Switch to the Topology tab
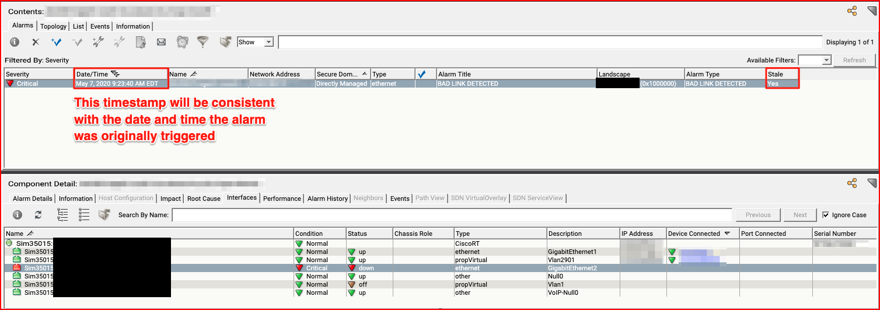The image size is (880, 310). pos(53,26)
